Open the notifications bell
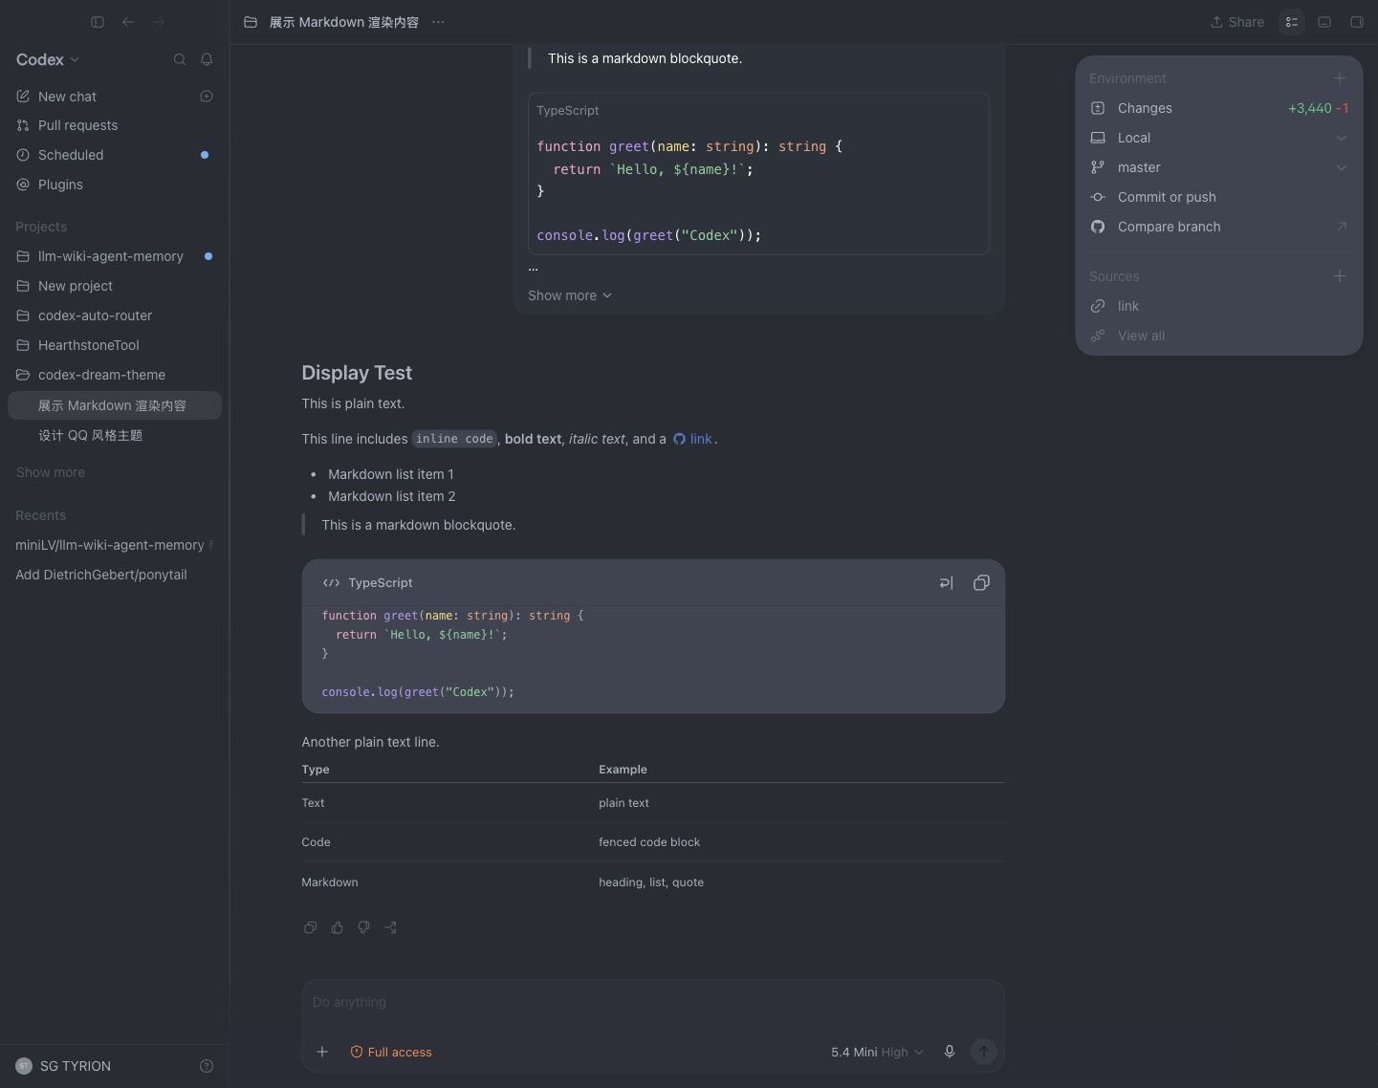 207,59
